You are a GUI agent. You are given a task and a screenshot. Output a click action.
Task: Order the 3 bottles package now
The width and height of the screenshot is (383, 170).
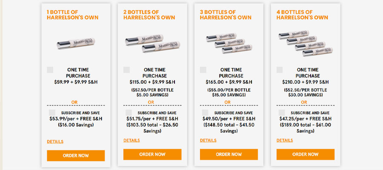tap(229, 154)
